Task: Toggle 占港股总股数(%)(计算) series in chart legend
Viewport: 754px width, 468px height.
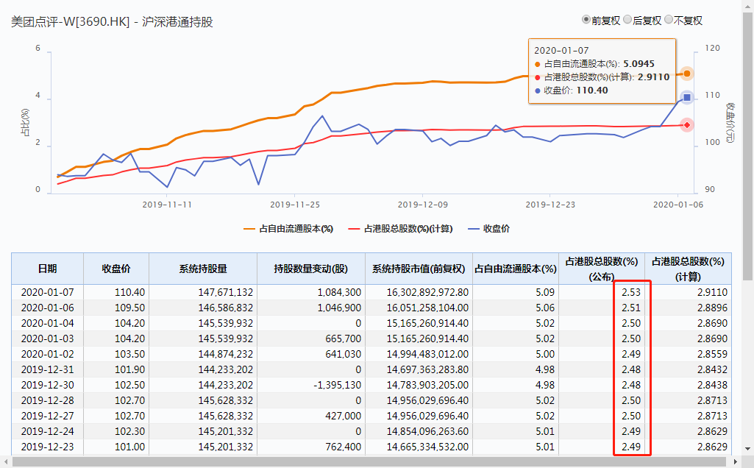Action: 402,229
